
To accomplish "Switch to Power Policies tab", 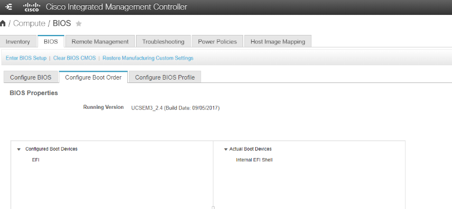I will coord(217,41).
